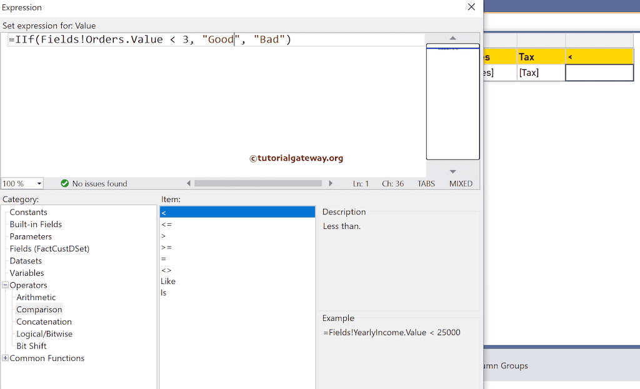Select the Comparison operators subcategory
640x389 pixels.
pos(39,310)
